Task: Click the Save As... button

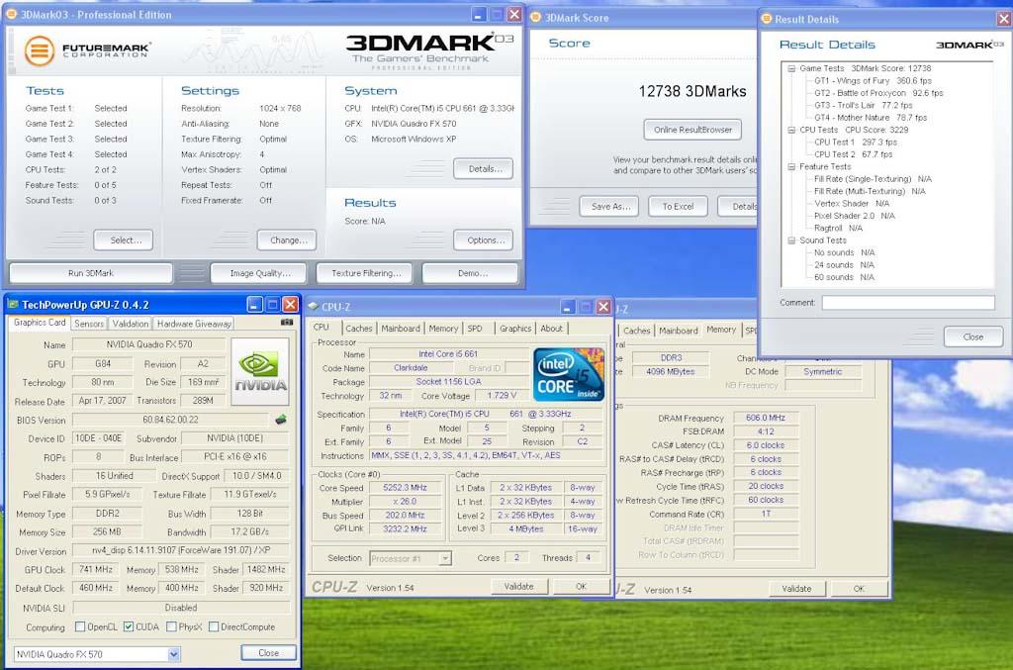Action: [x=609, y=207]
